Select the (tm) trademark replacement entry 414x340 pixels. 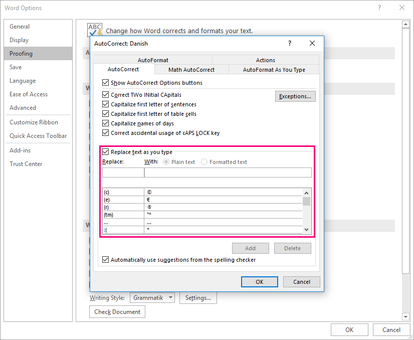(x=202, y=215)
